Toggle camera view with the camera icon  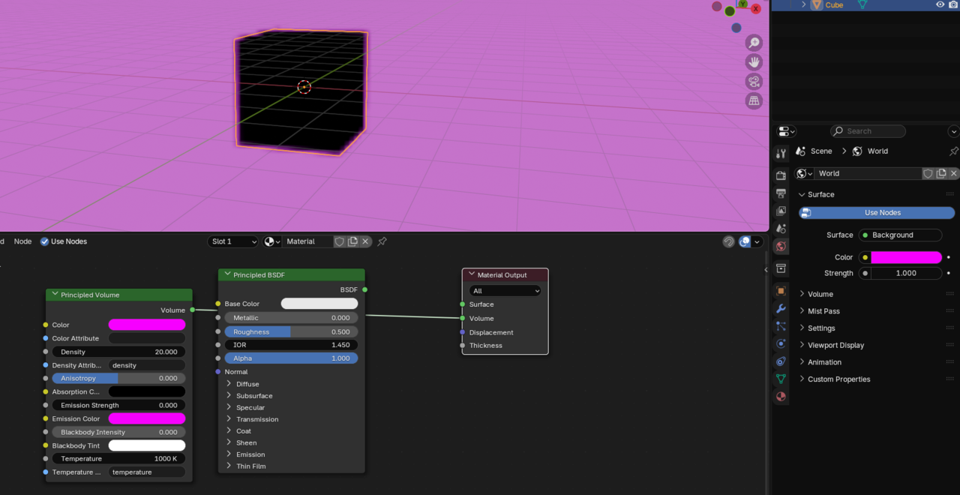tap(754, 81)
